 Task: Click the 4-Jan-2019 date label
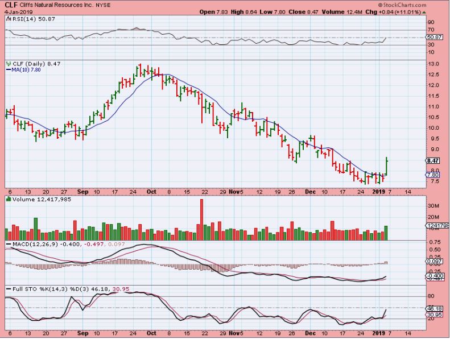[x=19, y=13]
